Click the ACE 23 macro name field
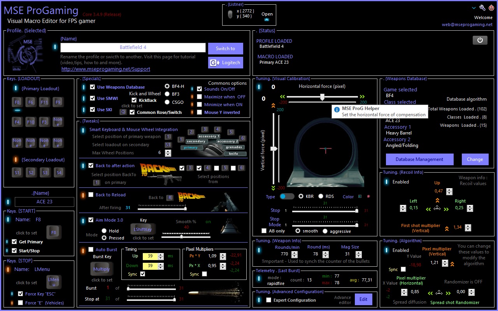The height and width of the screenshot is (311, 498). [x=44, y=202]
